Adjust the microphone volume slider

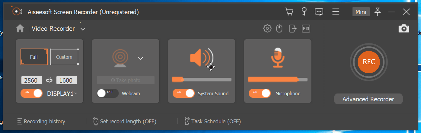click(278, 80)
